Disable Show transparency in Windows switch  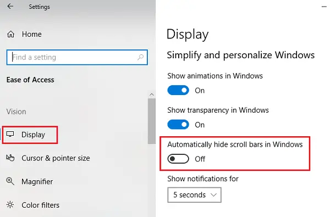point(178,125)
